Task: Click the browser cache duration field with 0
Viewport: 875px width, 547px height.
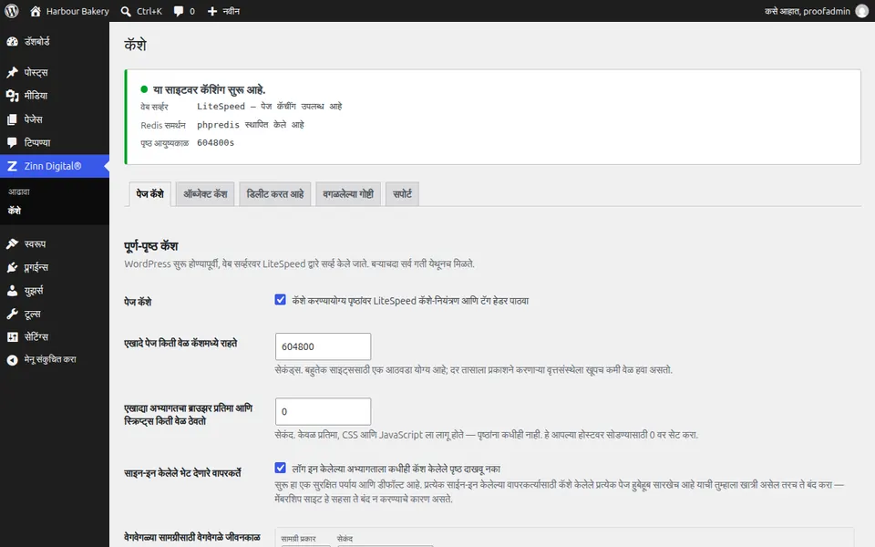Action: coord(323,411)
